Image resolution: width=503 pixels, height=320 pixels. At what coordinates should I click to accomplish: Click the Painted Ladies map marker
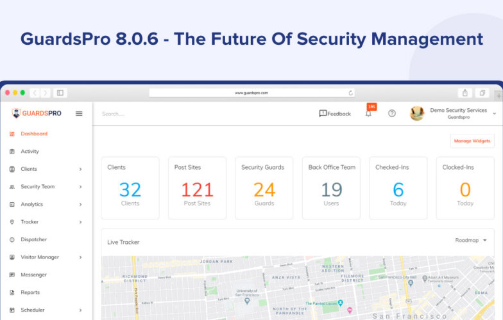point(341,303)
